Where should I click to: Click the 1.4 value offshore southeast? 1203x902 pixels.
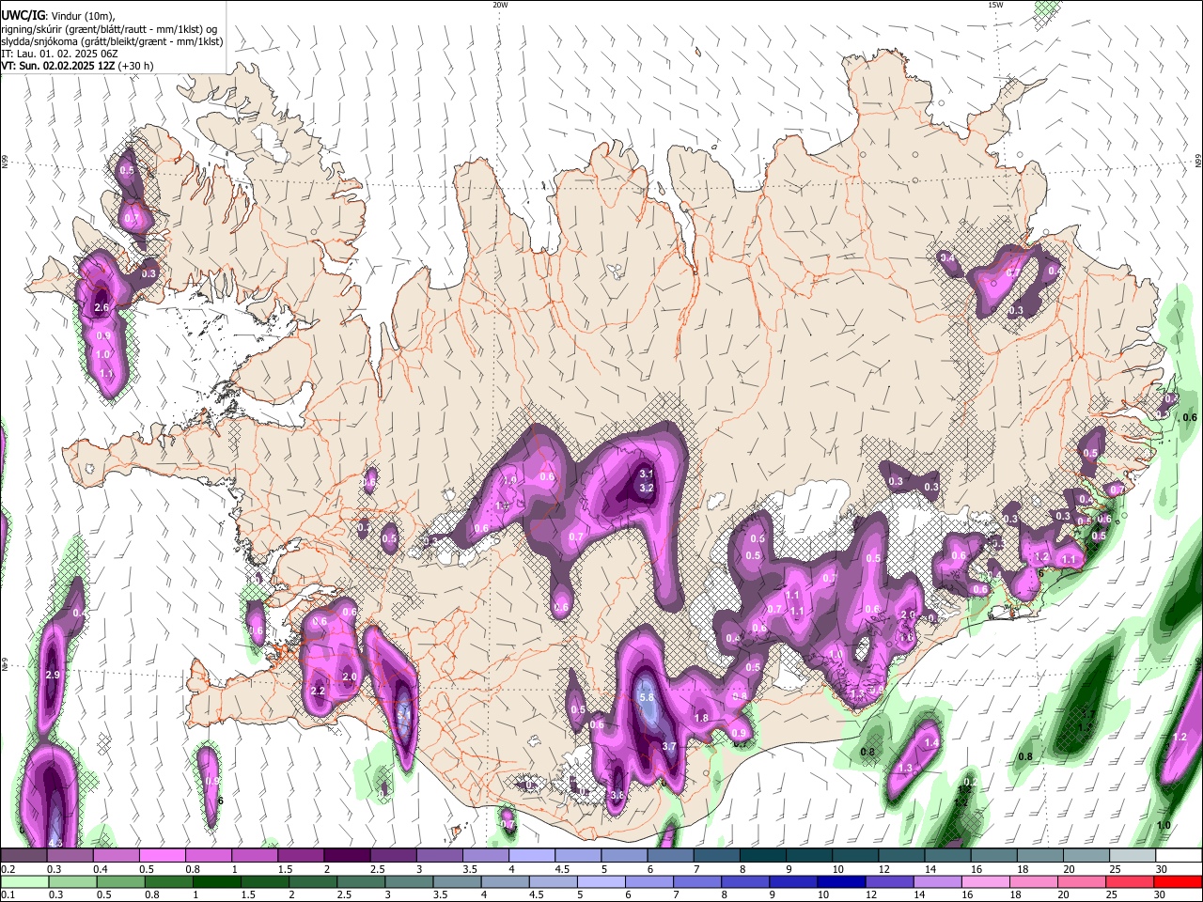pos(931,742)
